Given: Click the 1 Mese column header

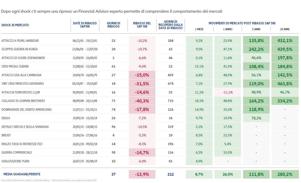Looking at the screenshot, I should pos(199,29).
